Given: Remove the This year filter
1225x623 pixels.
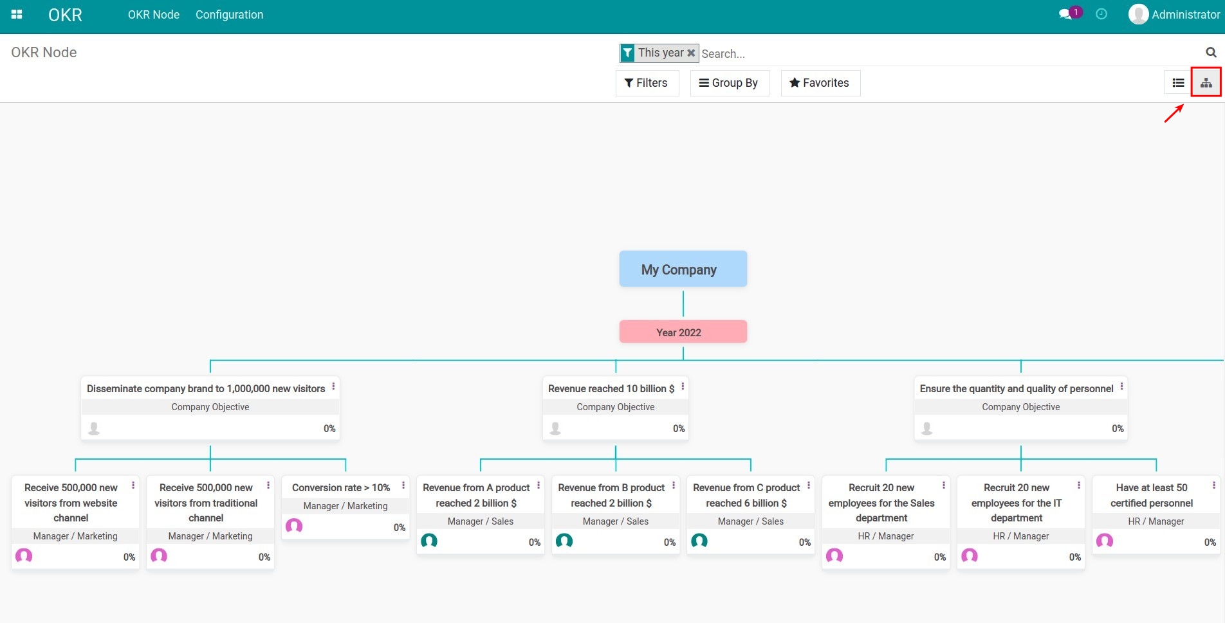Looking at the screenshot, I should 691,53.
